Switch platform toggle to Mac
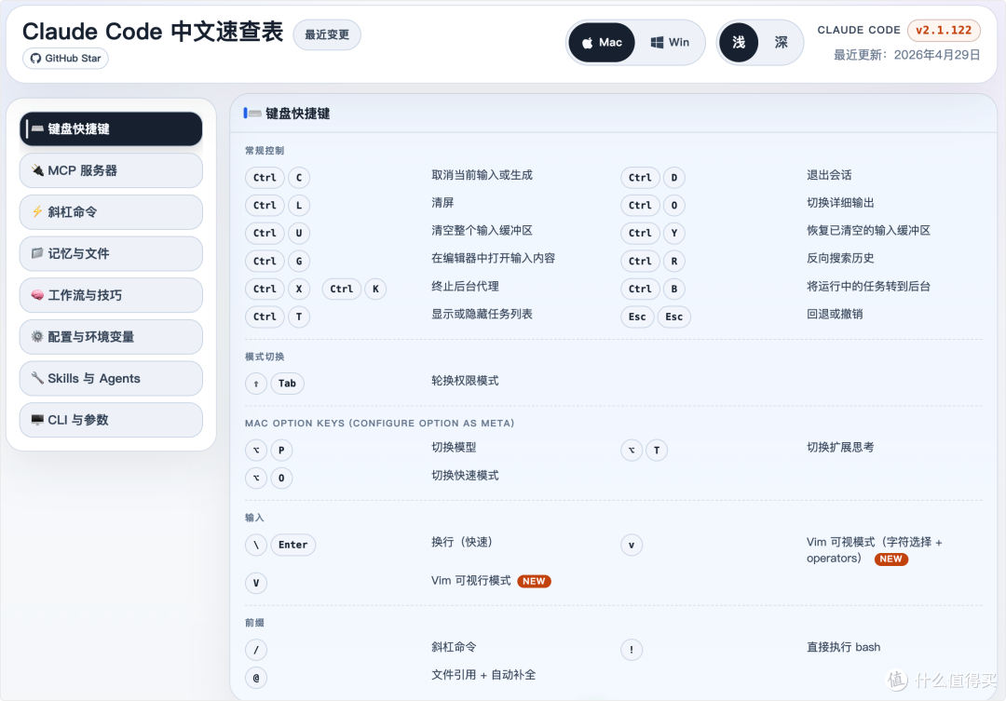Image resolution: width=1006 pixels, height=701 pixels. 602,42
